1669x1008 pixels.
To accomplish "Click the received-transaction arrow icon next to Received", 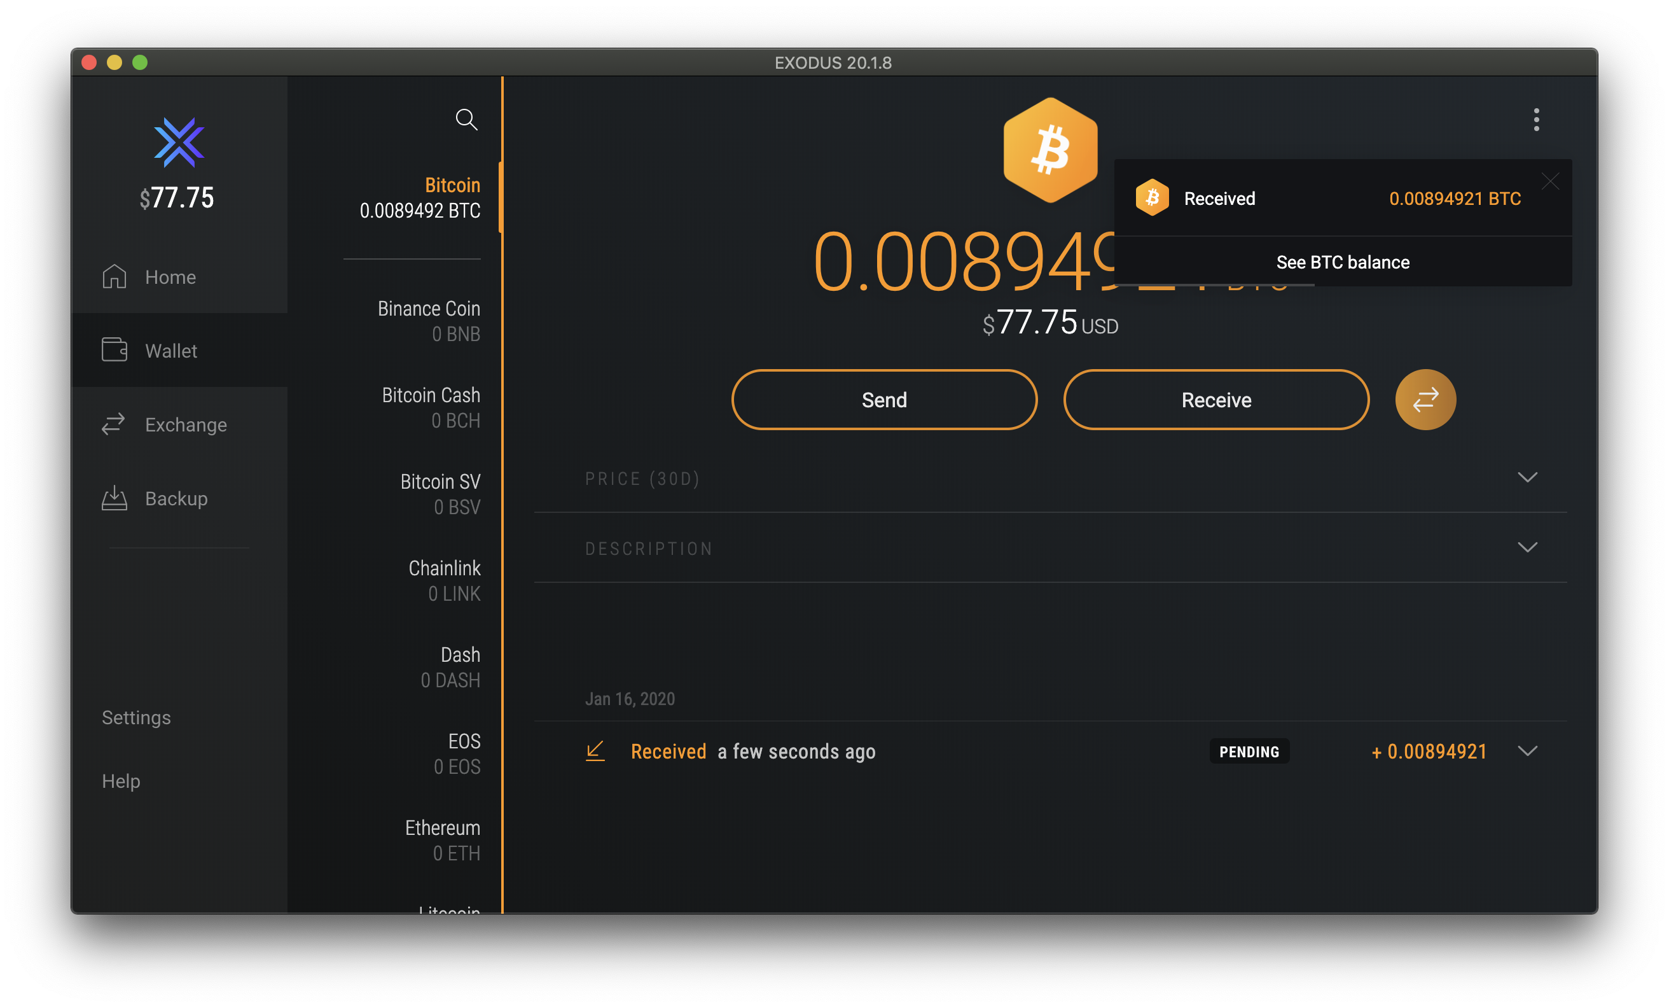I will [x=595, y=751].
